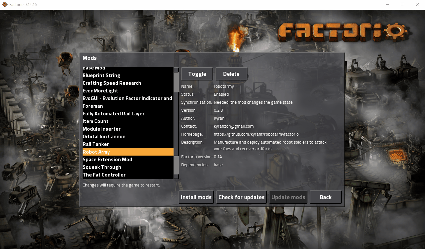
Task: Delete the selected robotarmy mod
Action: pos(231,74)
